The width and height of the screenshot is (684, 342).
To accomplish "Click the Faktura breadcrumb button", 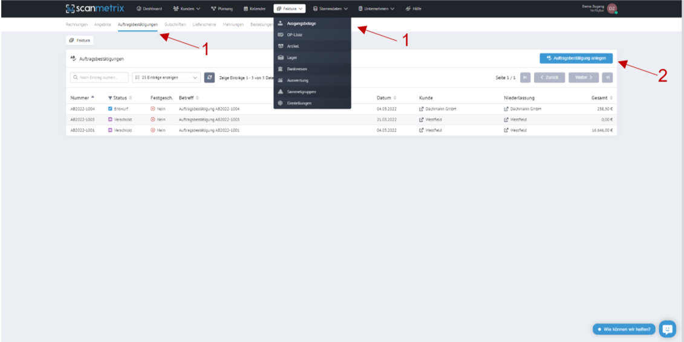I will pos(80,40).
